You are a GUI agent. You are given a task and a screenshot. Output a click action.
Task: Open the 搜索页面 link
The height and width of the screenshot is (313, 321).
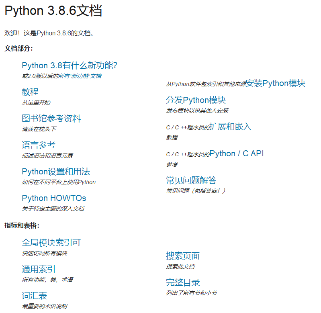183,256
